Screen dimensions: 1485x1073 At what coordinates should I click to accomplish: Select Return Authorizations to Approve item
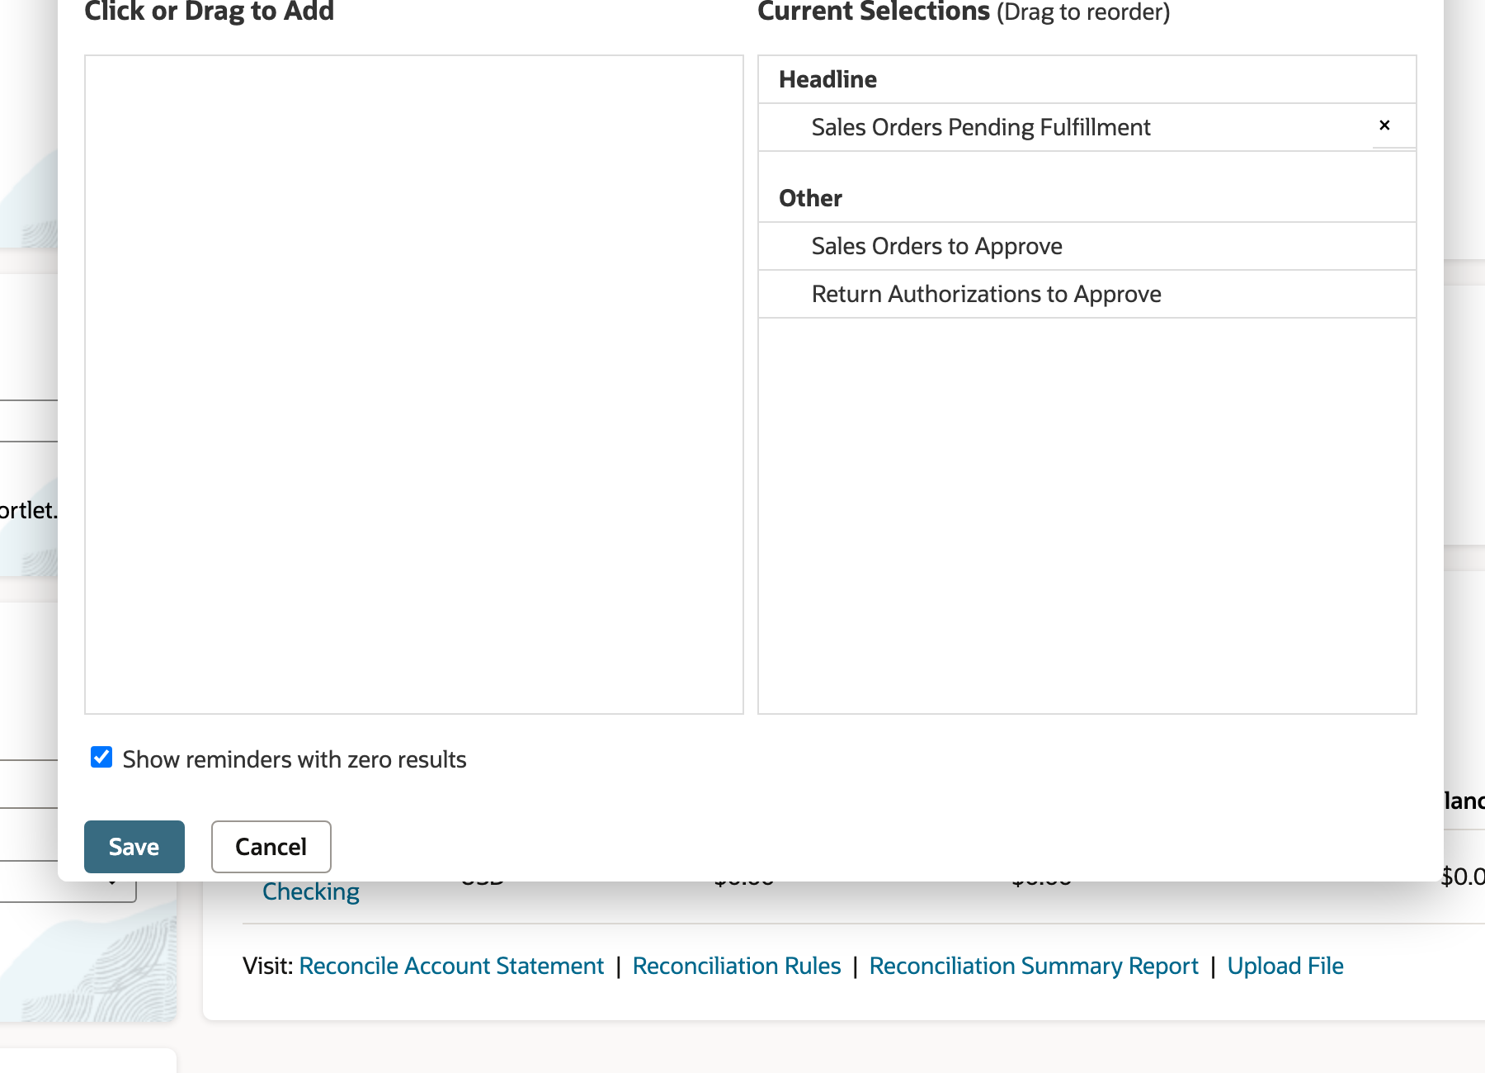click(1087, 294)
